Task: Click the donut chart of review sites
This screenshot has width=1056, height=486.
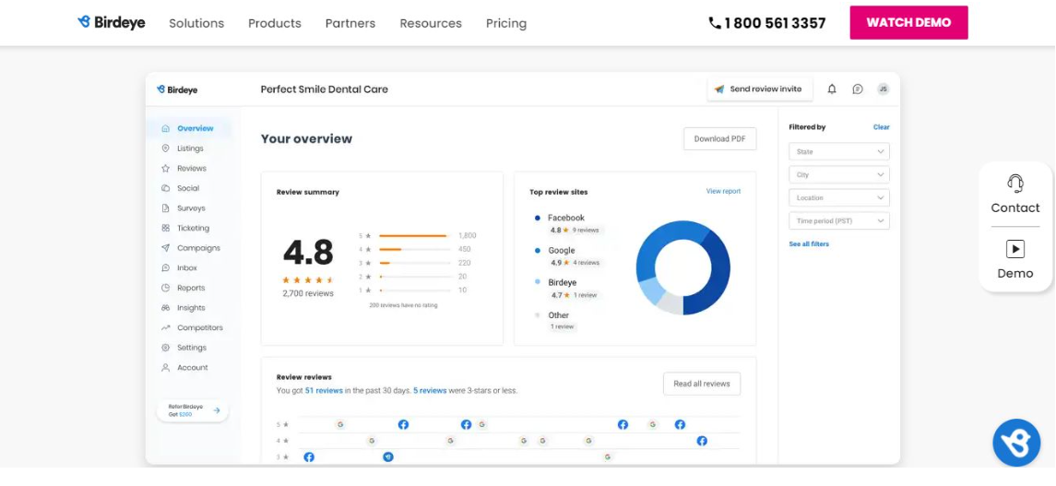Action: coord(682,267)
